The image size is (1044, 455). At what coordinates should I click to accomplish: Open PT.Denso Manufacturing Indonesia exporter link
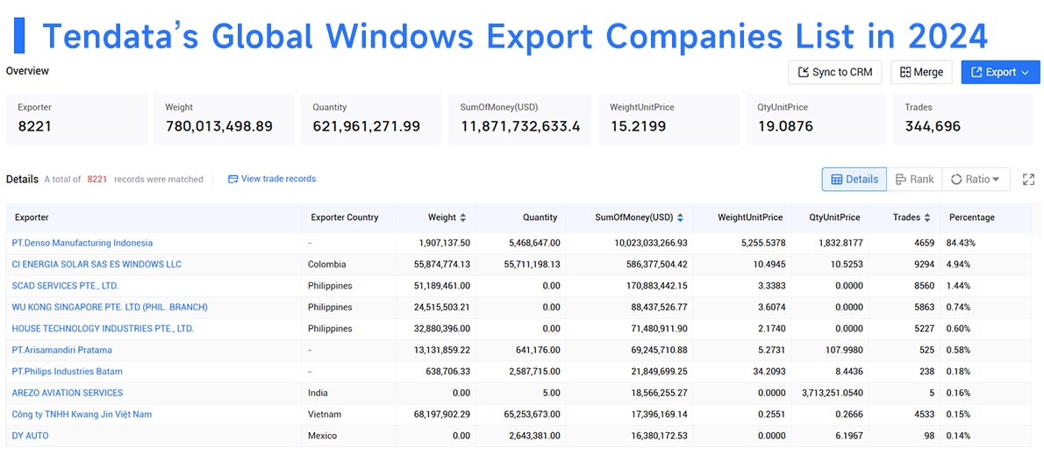(82, 243)
